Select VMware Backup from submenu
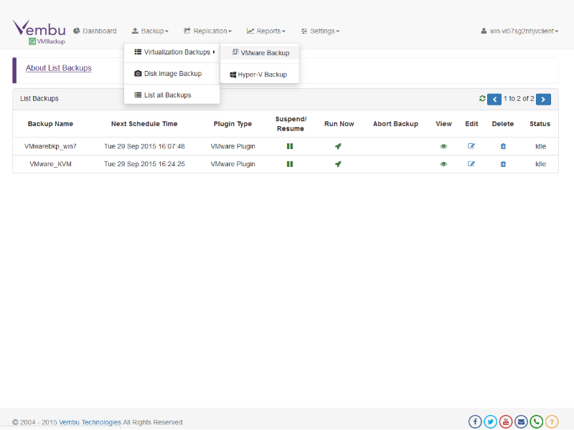This screenshot has height=430, width=574. coord(260,53)
